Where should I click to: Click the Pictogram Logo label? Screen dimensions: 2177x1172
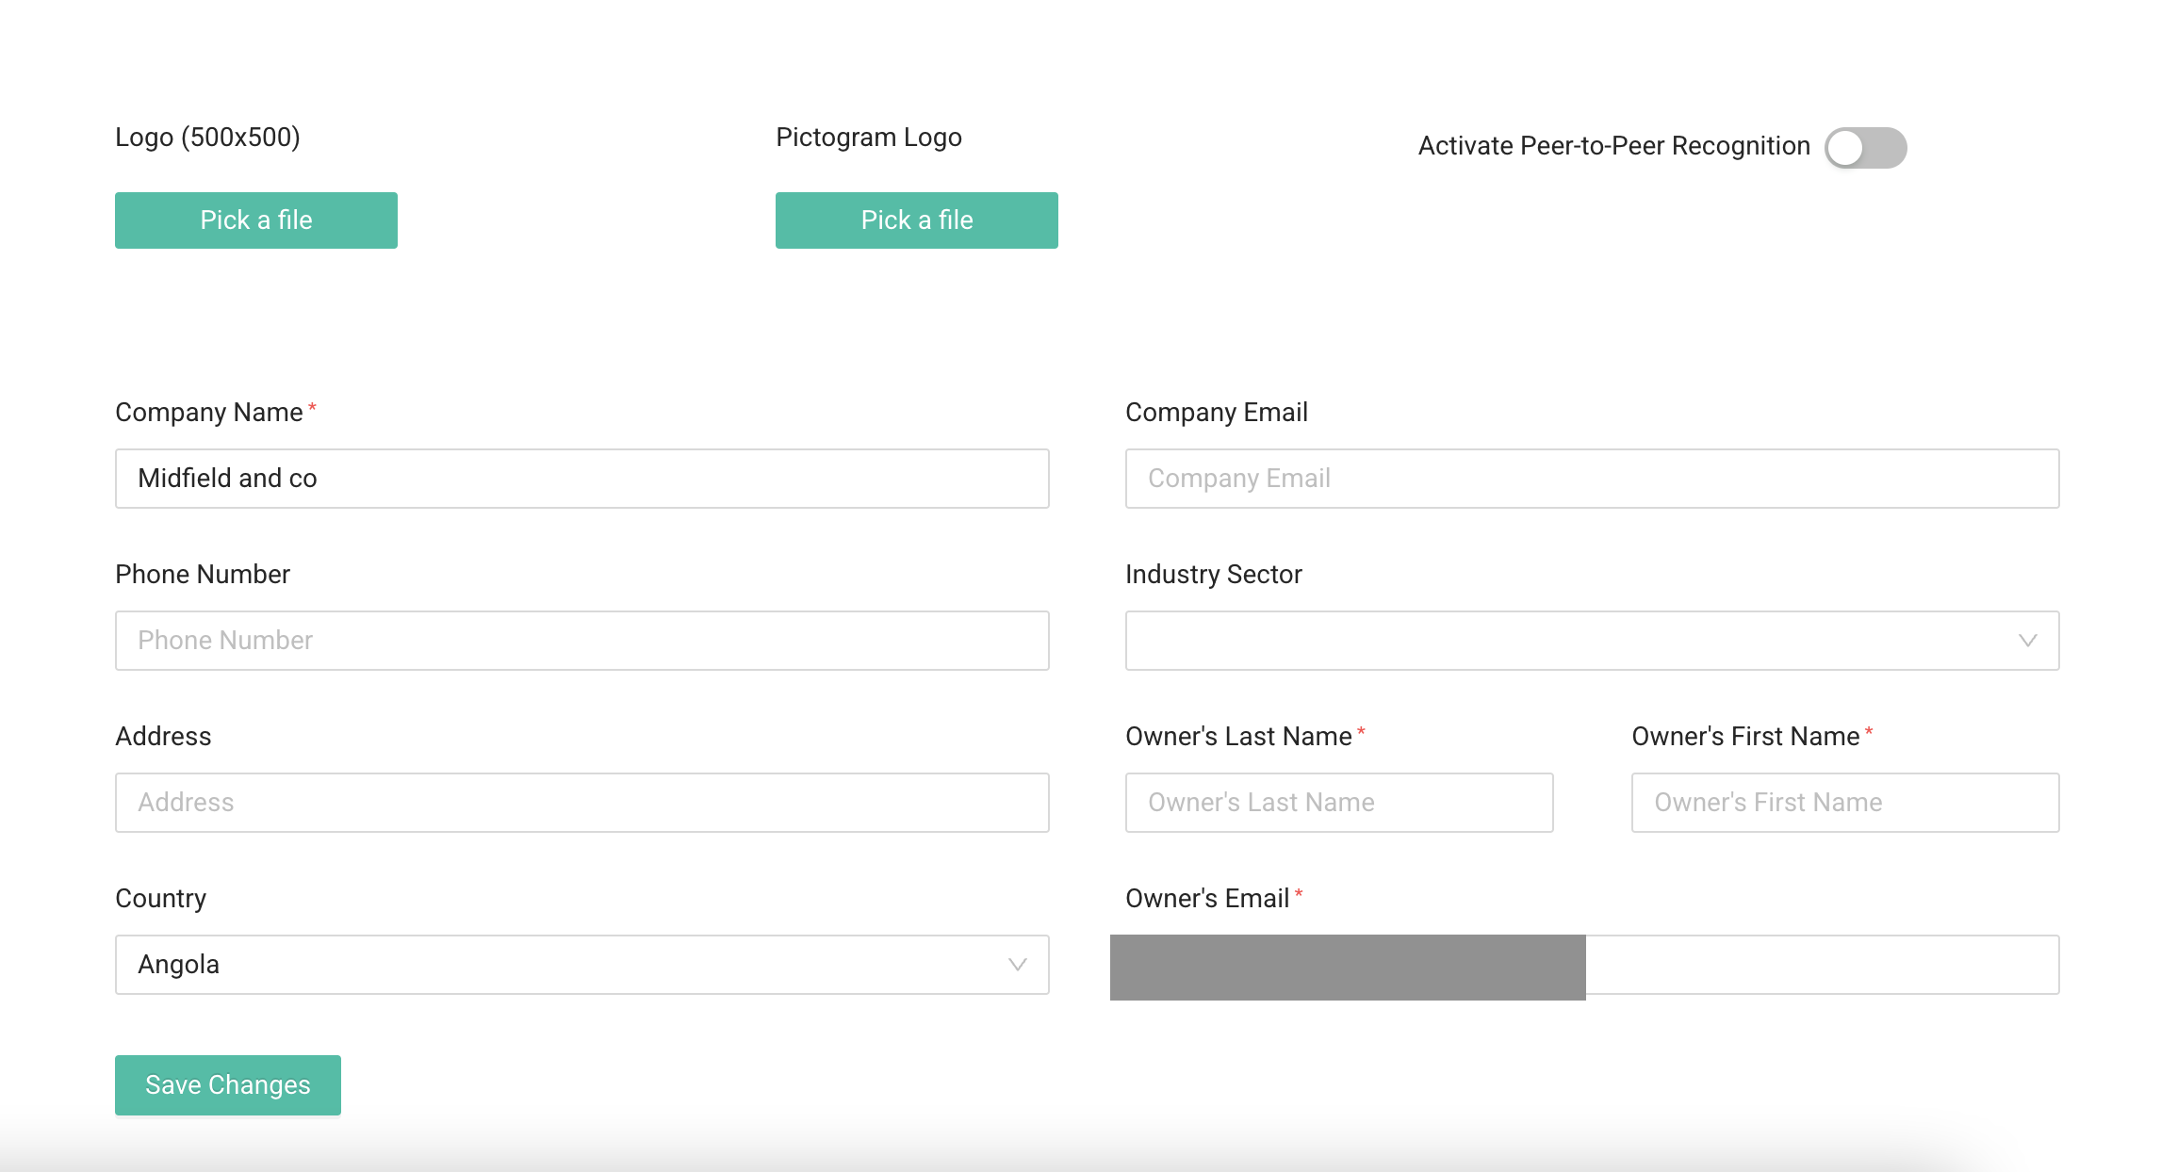(x=868, y=138)
